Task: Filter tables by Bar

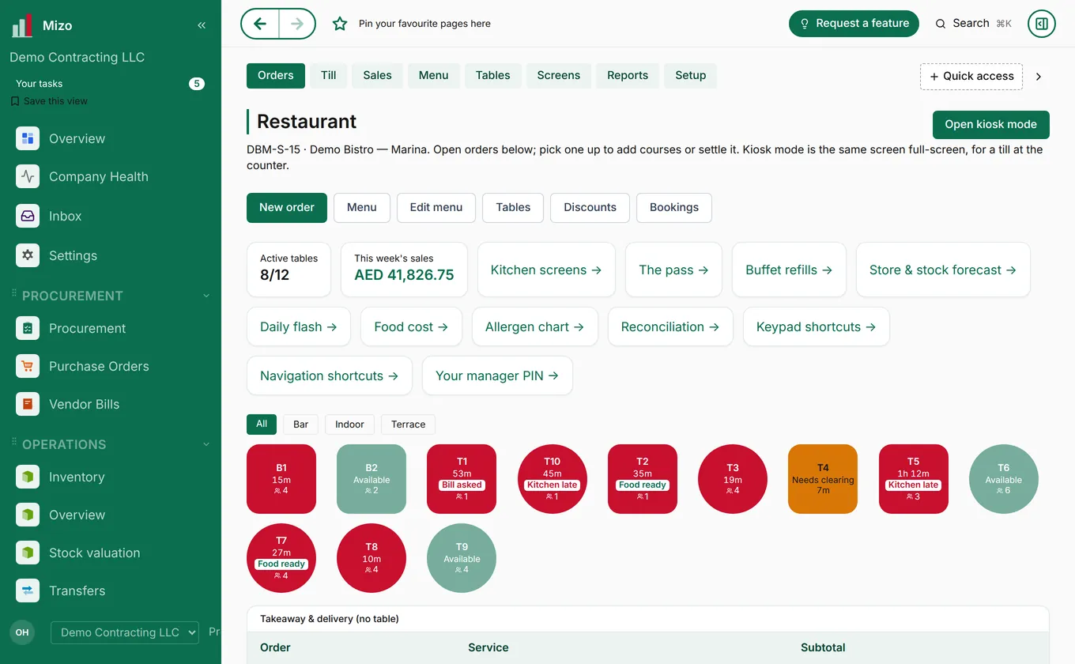Action: point(300,424)
